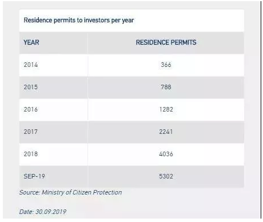
Task: Click the table title 'Residence permits to investors per year'
Action: (79, 20)
